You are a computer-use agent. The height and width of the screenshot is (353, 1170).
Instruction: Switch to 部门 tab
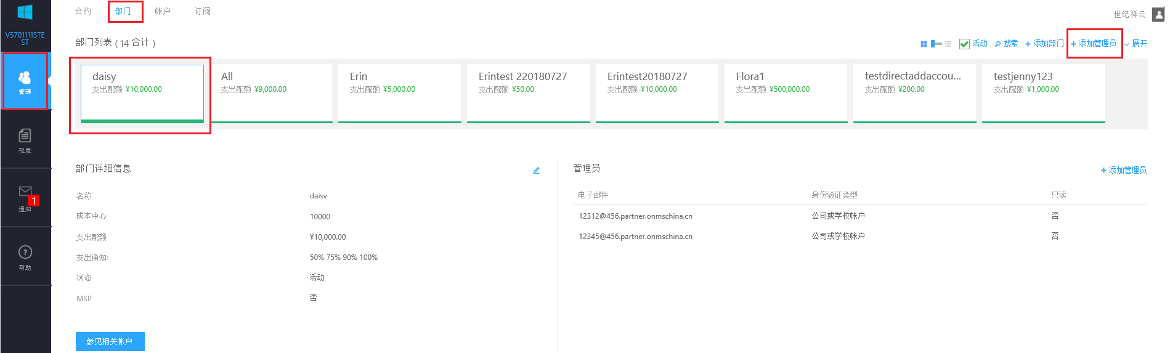click(123, 11)
